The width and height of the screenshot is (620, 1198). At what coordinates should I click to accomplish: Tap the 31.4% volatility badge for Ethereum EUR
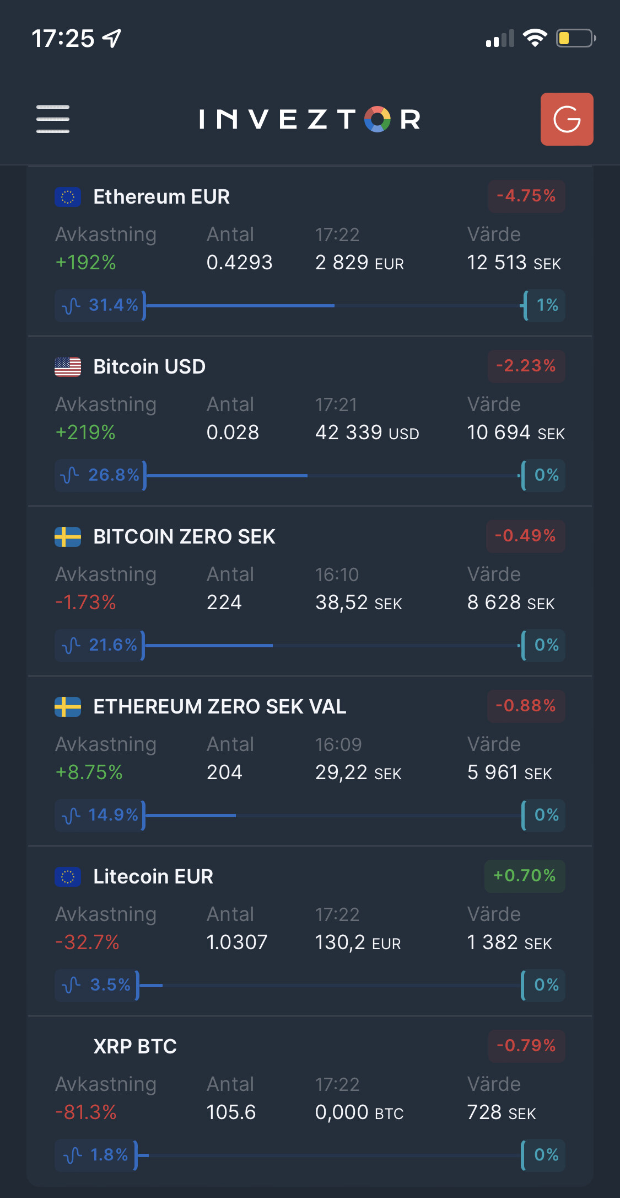100,305
